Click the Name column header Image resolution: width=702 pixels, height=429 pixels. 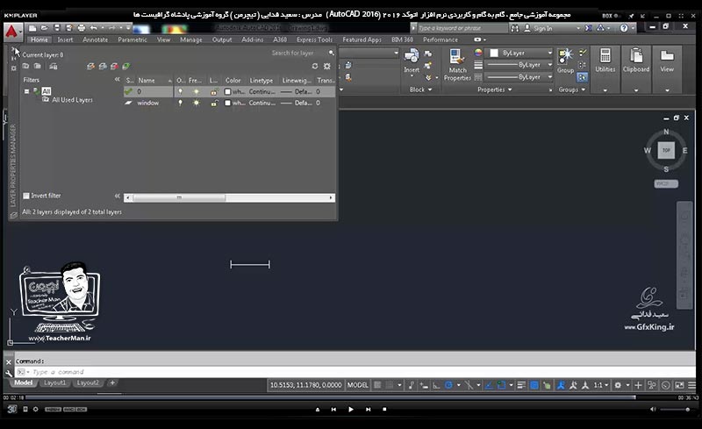[147, 80]
